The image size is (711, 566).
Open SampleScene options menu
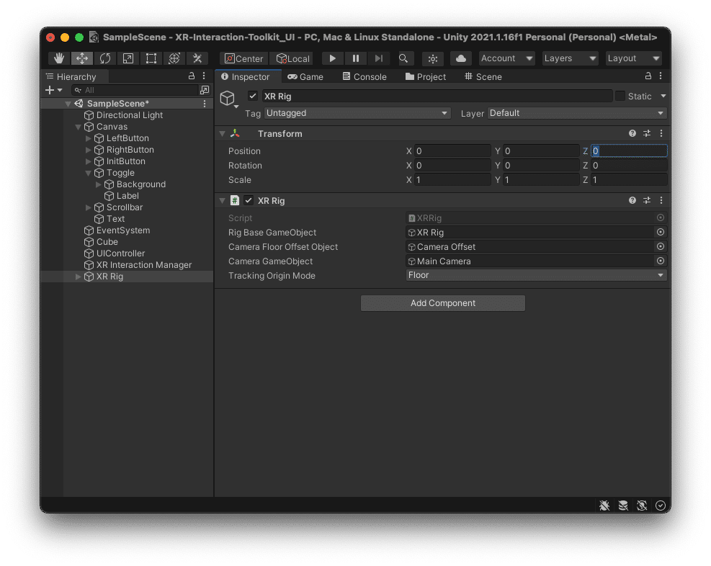205,104
